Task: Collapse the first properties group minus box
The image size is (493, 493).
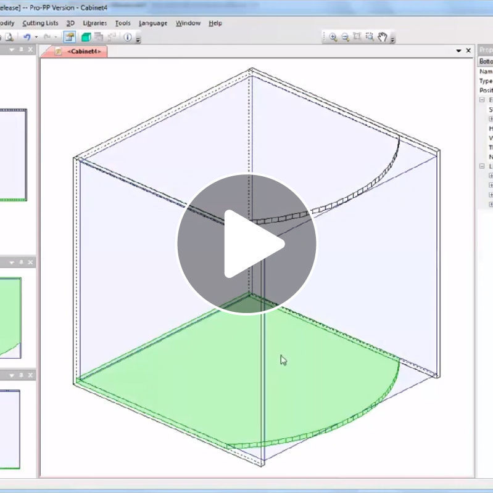Action: tap(482, 100)
